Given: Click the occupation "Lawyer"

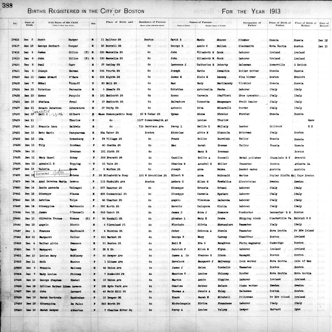Looking at the screenshot, I should coord(244,309).
